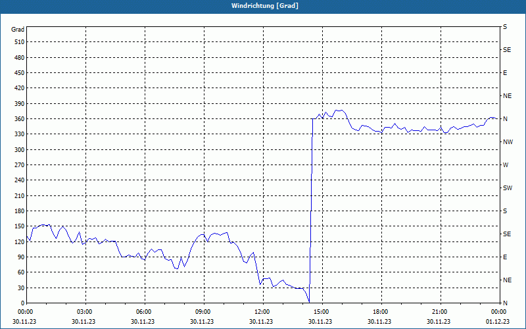The image size is (526, 329).
Task: Click the 30.11.23 date under 12:00
Action: coord(261,321)
